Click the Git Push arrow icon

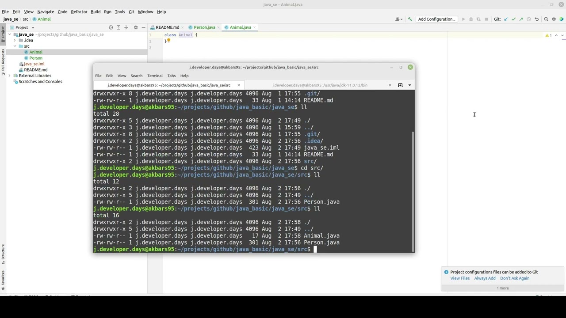click(x=521, y=19)
